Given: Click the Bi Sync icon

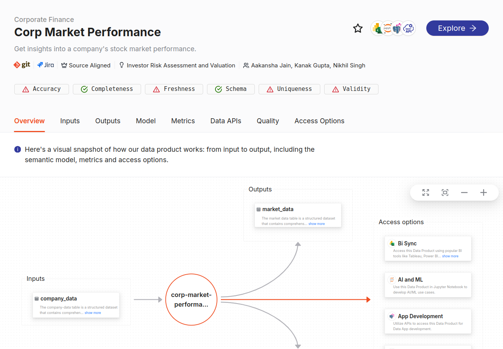Looking at the screenshot, I should [x=392, y=243].
